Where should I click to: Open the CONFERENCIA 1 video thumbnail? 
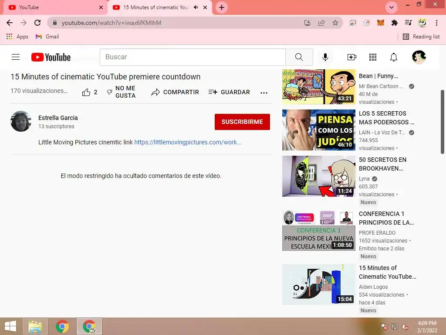tap(318, 230)
